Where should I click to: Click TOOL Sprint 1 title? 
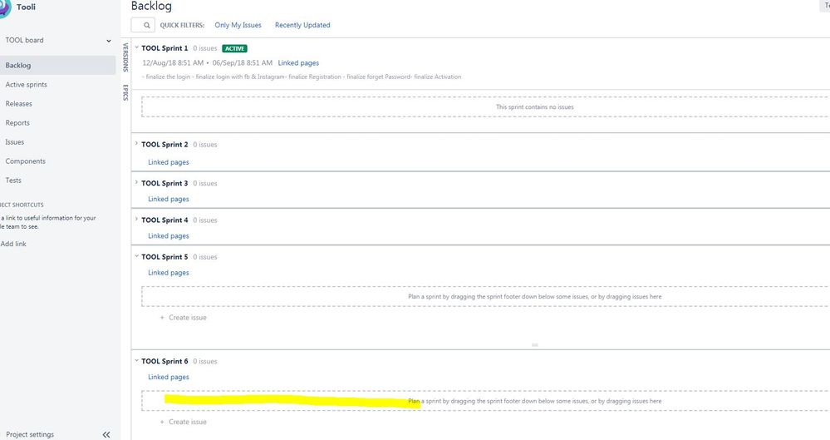165,48
